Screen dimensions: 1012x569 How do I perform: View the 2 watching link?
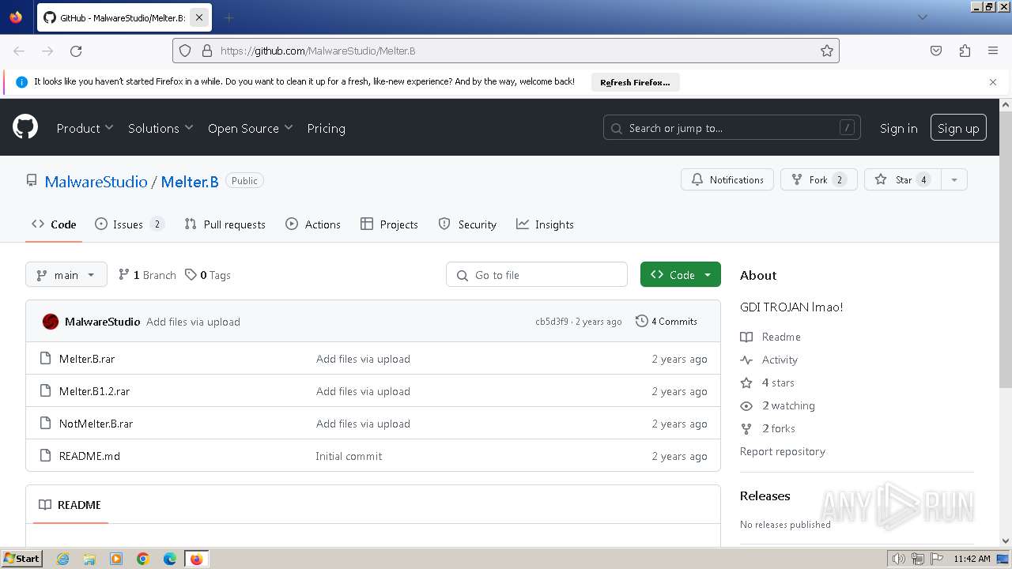coord(778,405)
